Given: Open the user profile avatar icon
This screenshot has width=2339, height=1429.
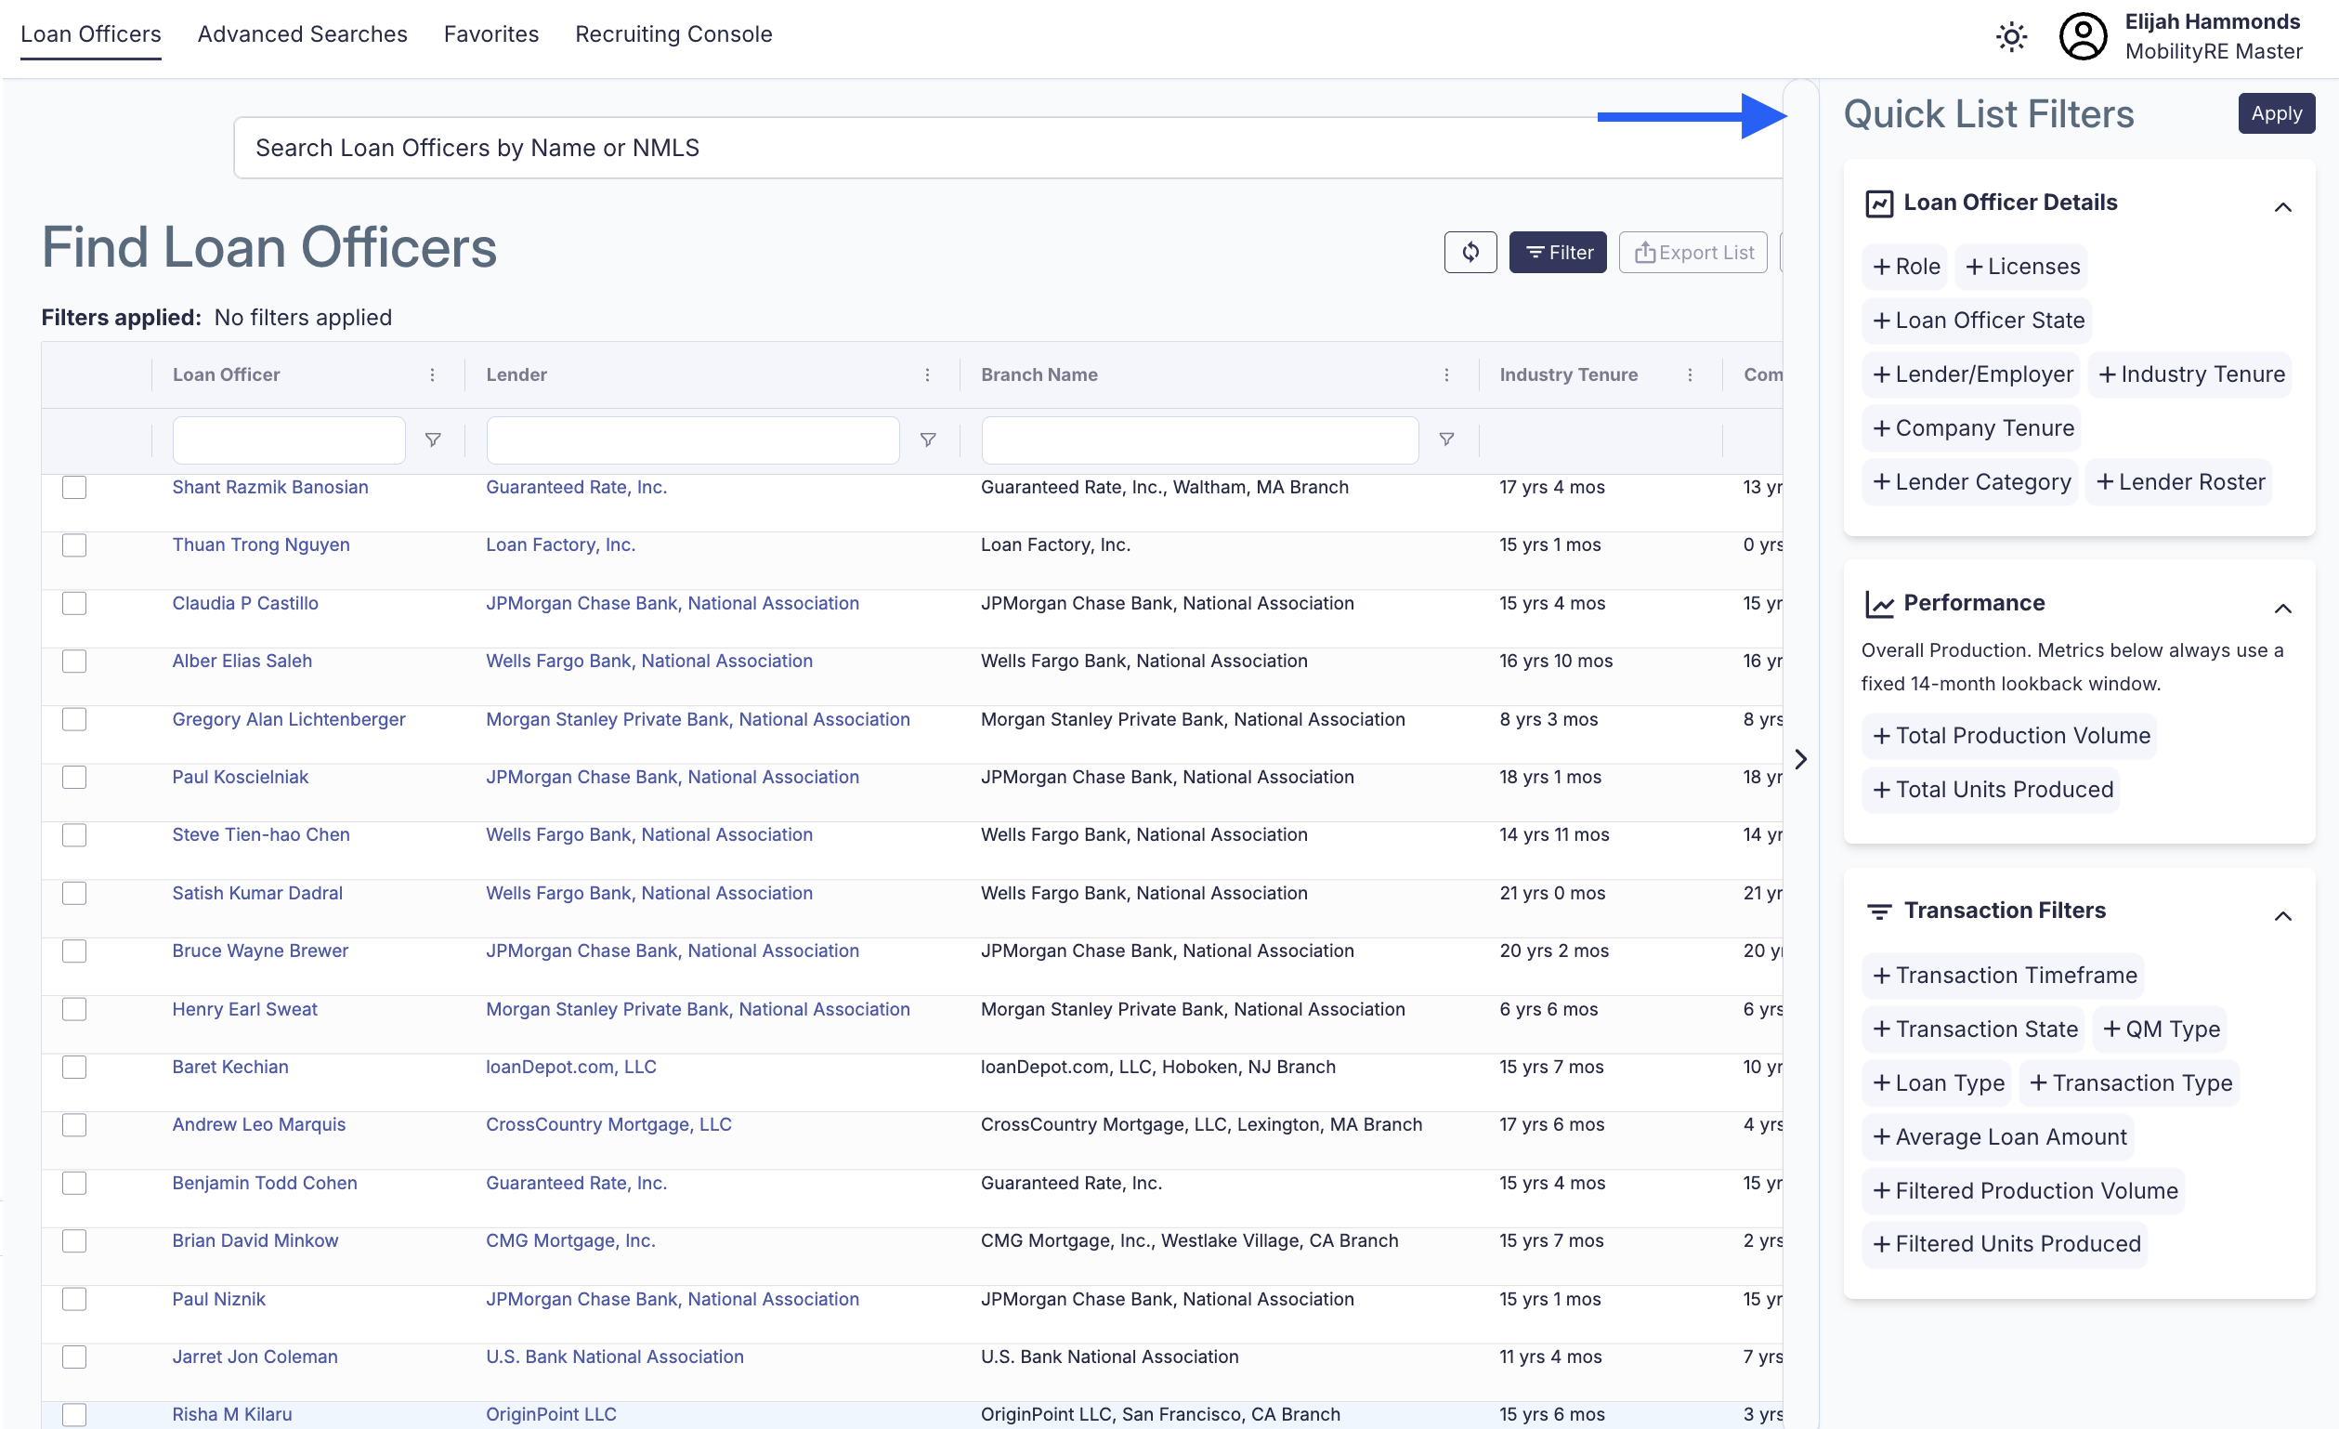Looking at the screenshot, I should coord(2083,36).
